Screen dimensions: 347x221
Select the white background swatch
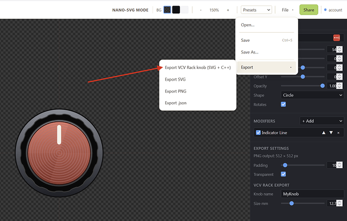[x=185, y=10]
